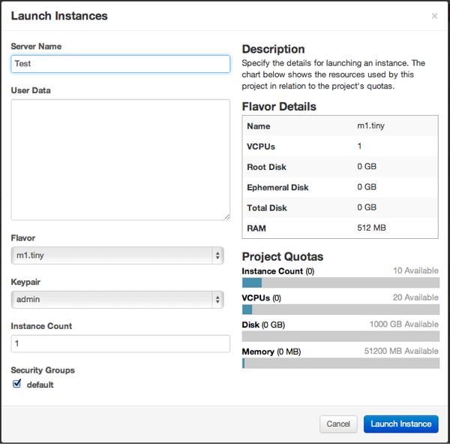Click the VCPUs quota progress bar
Image resolution: width=450 pixels, height=444 pixels.
coord(340,310)
